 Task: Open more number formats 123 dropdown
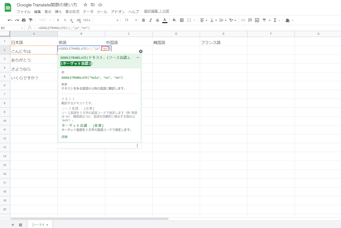[x=87, y=20]
